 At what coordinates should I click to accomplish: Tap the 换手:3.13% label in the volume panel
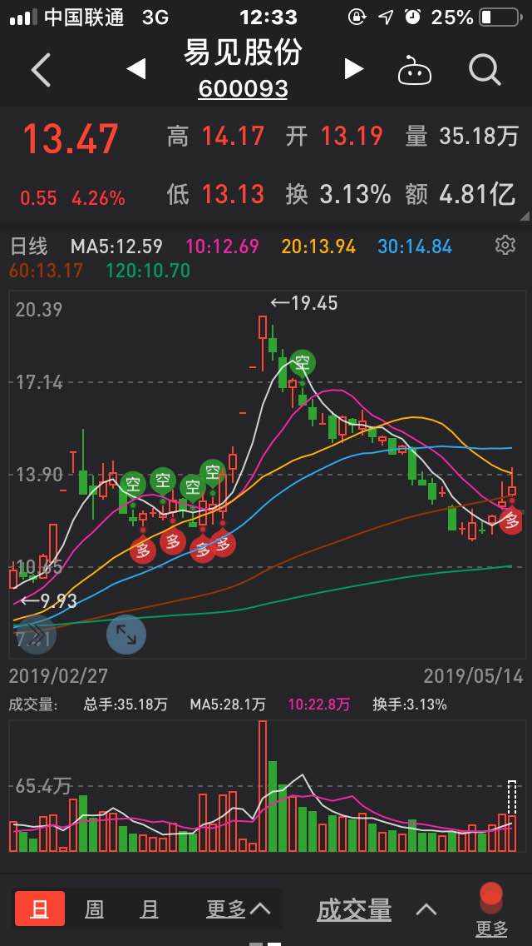pyautogui.click(x=409, y=704)
